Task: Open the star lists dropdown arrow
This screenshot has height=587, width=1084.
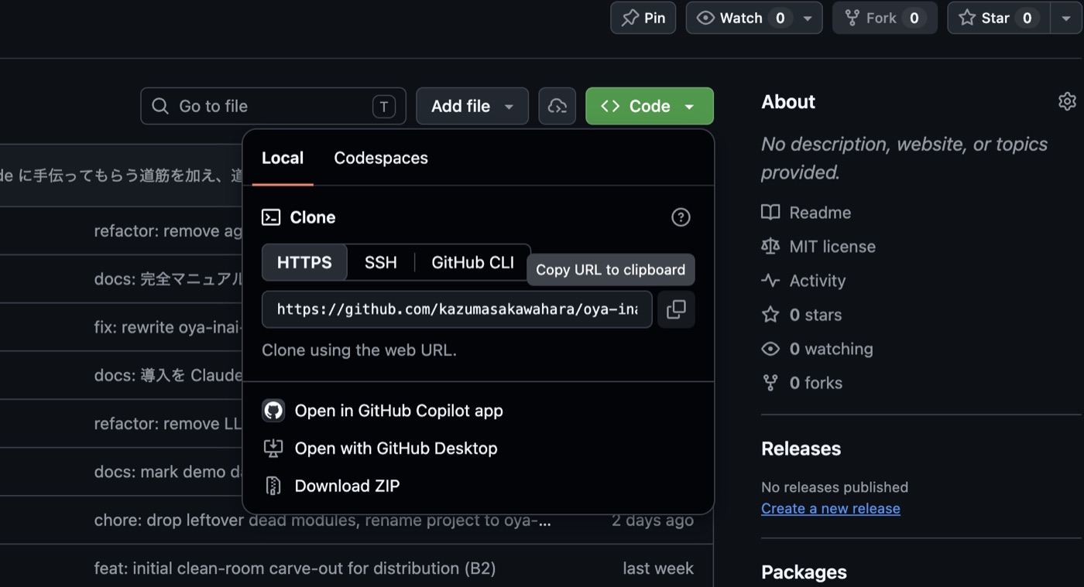Action: click(x=1065, y=18)
